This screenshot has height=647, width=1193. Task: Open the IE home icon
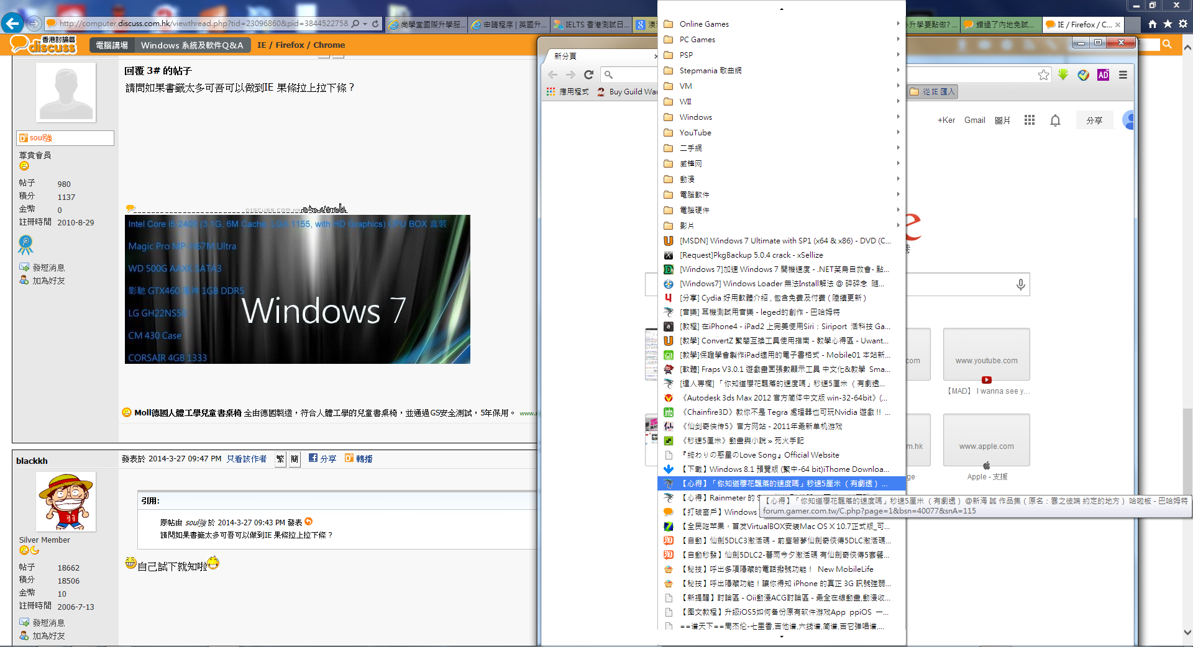pyautogui.click(x=1153, y=24)
